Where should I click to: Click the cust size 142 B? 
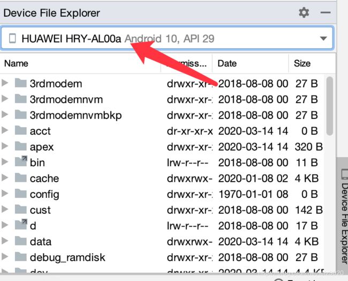pyautogui.click(x=308, y=210)
